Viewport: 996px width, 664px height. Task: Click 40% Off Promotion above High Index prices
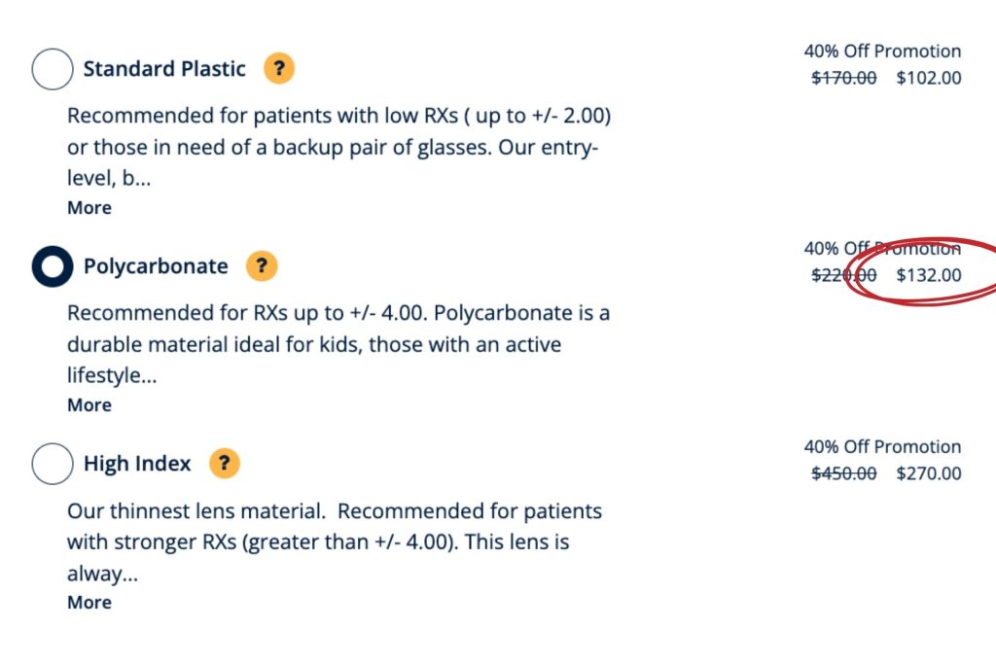[x=881, y=446]
